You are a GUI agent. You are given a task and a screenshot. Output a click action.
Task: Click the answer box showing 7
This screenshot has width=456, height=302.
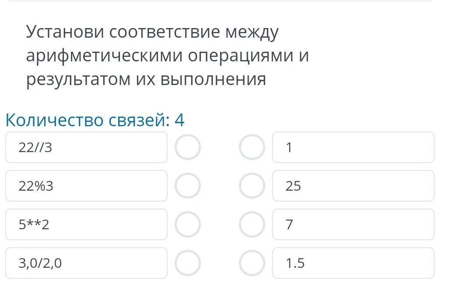353,224
